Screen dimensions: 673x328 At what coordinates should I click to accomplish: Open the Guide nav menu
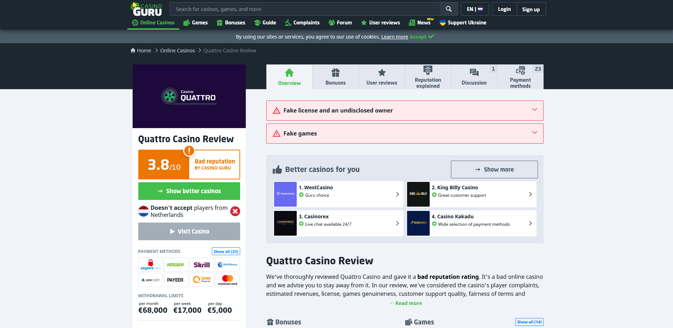(265, 23)
